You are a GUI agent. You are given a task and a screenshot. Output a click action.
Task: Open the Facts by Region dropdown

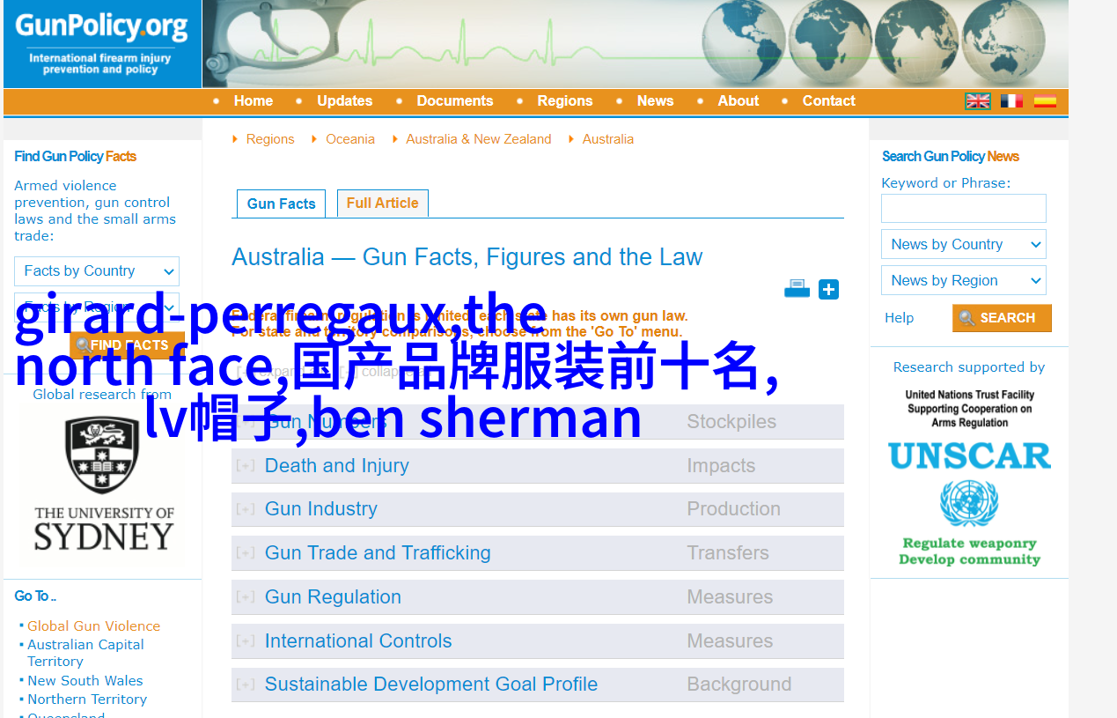(x=97, y=307)
